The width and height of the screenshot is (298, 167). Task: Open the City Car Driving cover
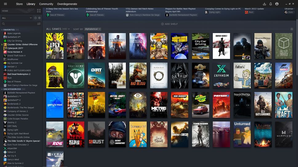pos(201,46)
